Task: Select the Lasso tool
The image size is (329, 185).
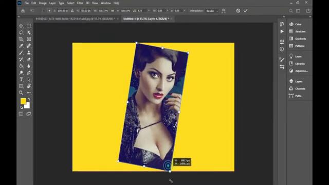Action: click(x=21, y=32)
